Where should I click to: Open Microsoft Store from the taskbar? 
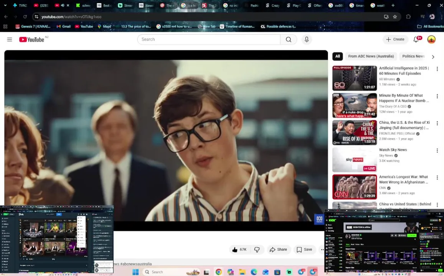tap(277, 272)
